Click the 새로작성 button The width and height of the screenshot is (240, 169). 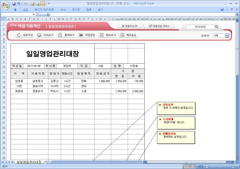click(x=25, y=35)
